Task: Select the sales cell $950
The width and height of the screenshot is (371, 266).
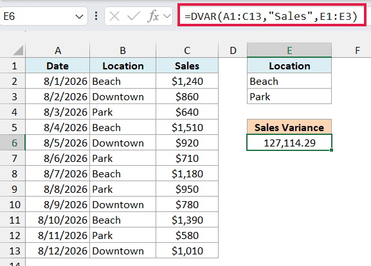Action: point(187,189)
